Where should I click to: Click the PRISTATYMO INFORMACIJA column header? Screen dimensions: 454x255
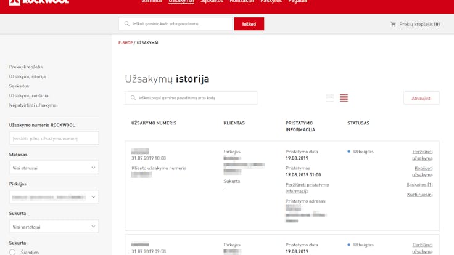click(300, 126)
